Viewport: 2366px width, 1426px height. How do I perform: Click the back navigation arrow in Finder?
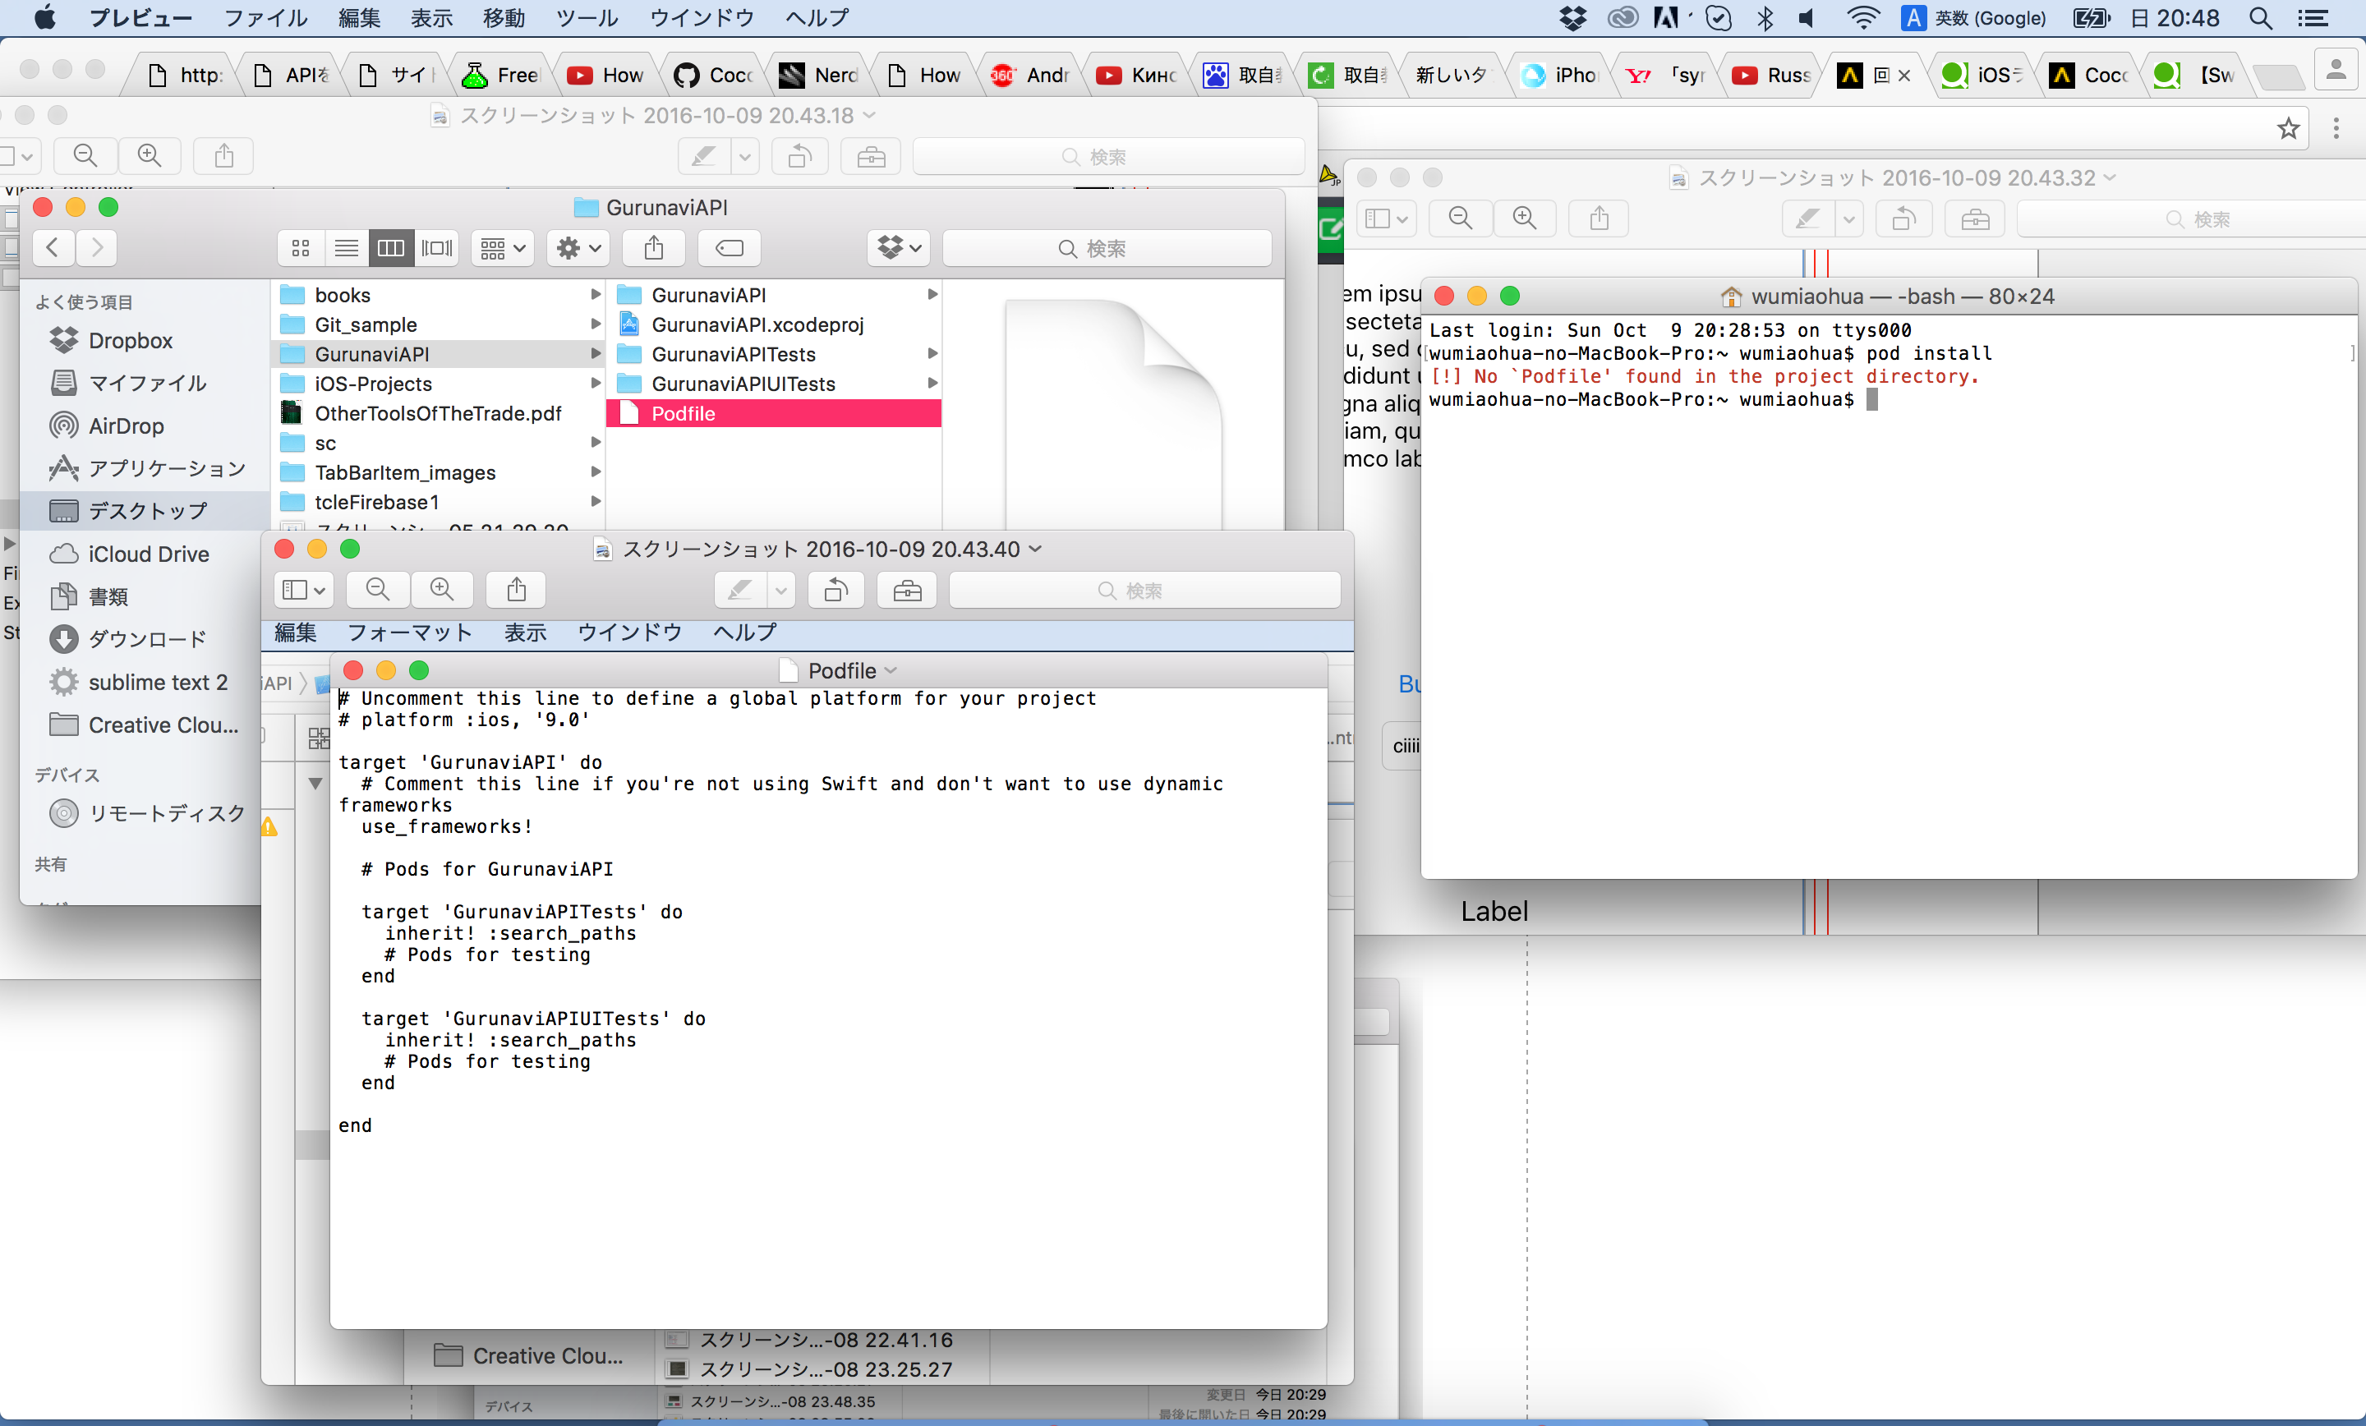[x=53, y=248]
